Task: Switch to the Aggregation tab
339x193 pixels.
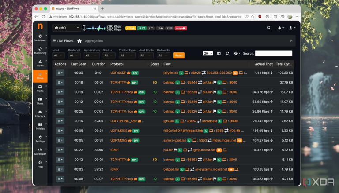Action: [x=94, y=41]
